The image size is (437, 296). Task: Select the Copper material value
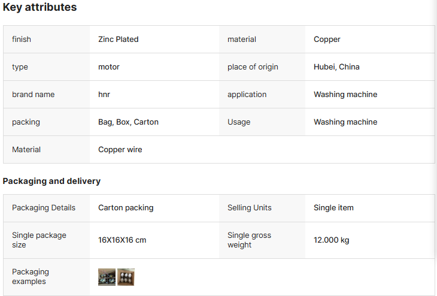(327, 40)
